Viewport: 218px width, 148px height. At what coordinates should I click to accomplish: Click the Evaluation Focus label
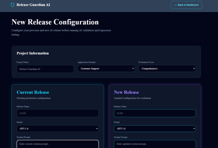click(146, 62)
